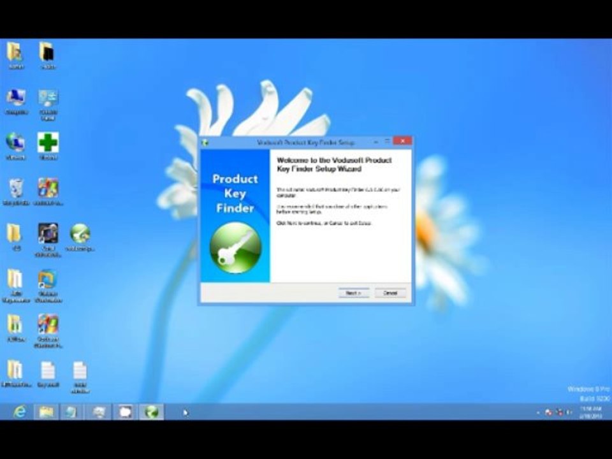
Task: Select the Recycle Bin desktop icon
Action: point(16,192)
